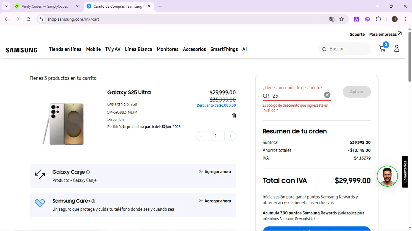The height and width of the screenshot is (231, 412).
Task: Add Galaxy Canje with Agregar ahora
Action: point(215,172)
